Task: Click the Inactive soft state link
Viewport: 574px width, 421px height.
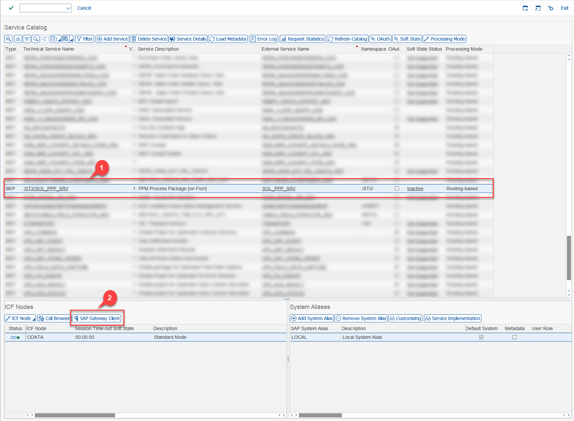Action: 415,189
